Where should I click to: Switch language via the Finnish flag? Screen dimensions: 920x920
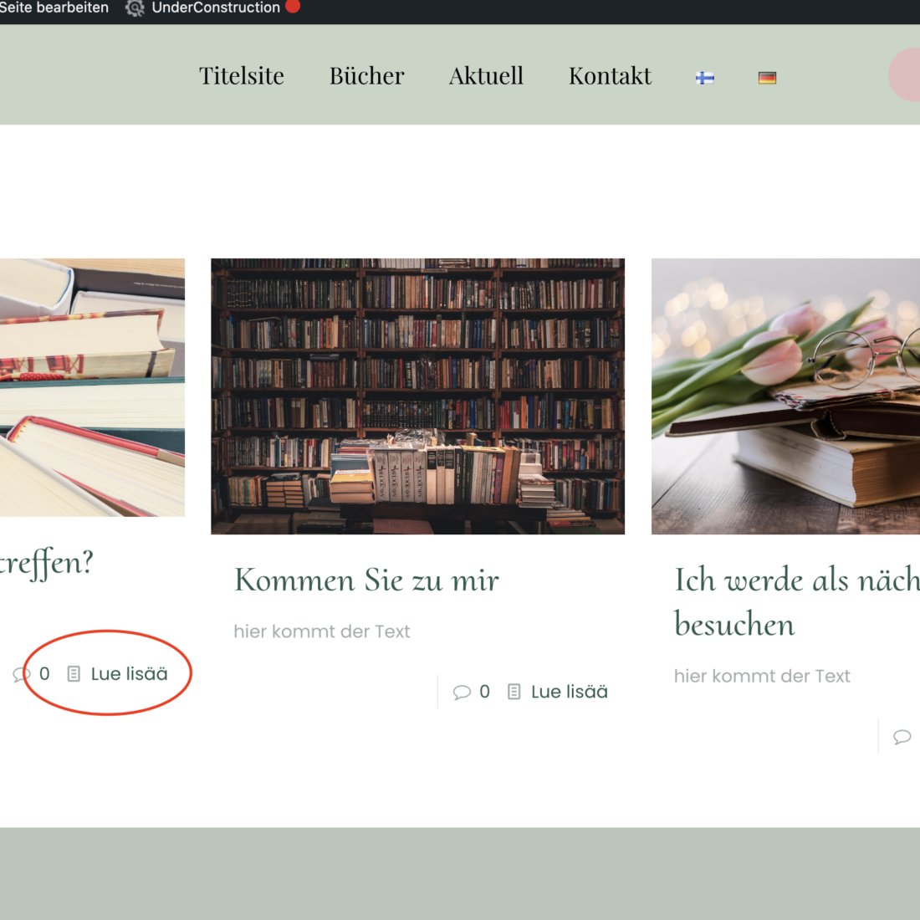coord(705,78)
